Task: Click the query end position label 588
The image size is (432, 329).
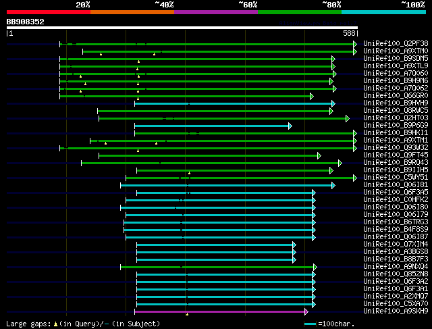Action: (349, 33)
